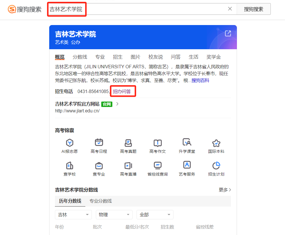Click the Sogou logo icon

(x=12, y=9)
